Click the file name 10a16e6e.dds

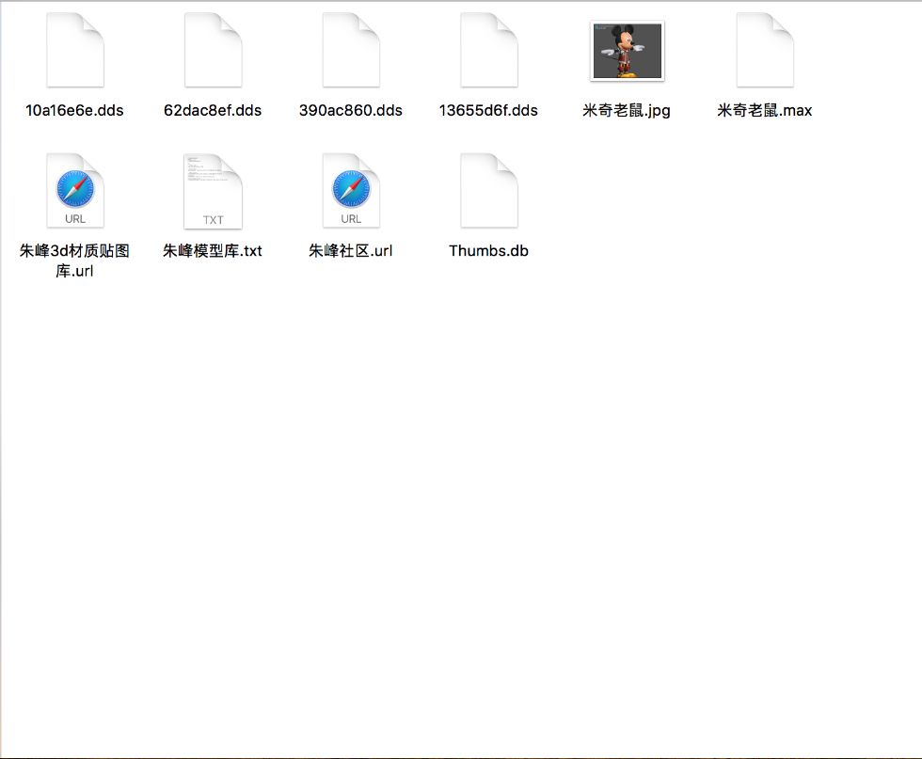[74, 111]
